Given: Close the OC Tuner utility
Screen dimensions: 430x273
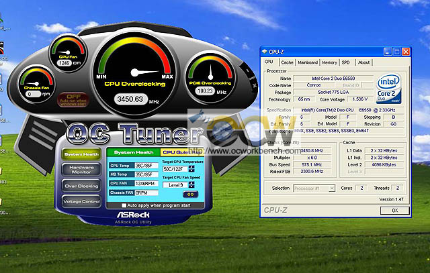Looking at the screenshot, I should coord(255,85).
